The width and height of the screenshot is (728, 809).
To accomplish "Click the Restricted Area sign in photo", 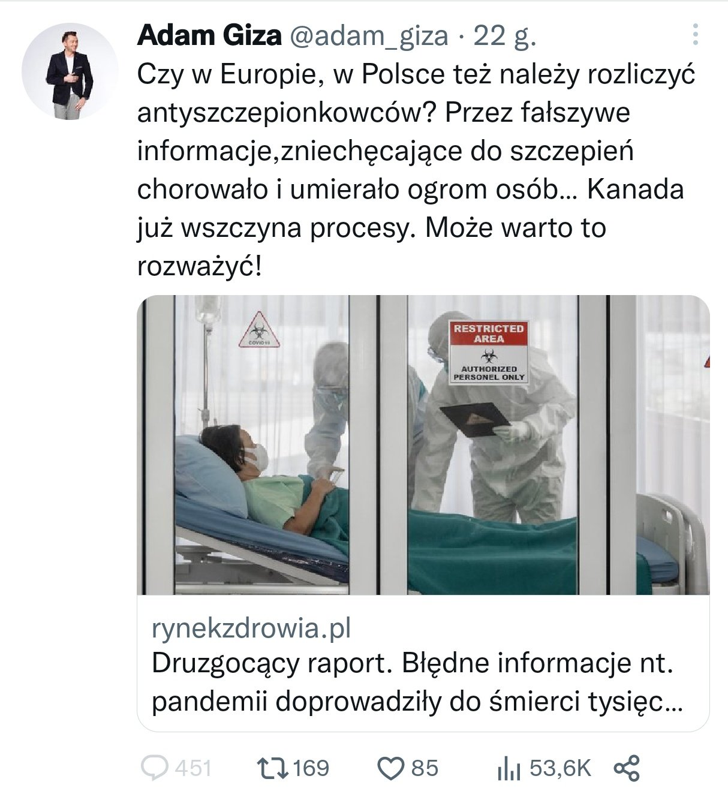I will pos(489,351).
